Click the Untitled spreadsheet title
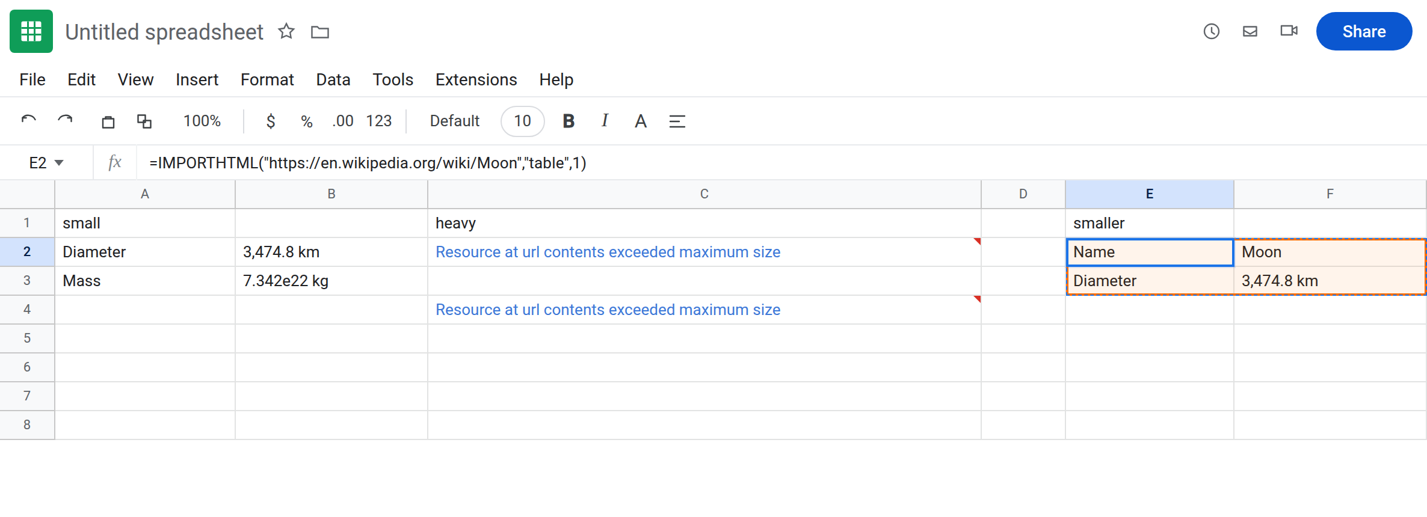The image size is (1427, 517). coord(164,32)
